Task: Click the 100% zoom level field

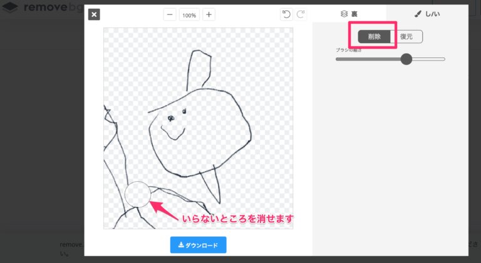Action: tap(189, 14)
